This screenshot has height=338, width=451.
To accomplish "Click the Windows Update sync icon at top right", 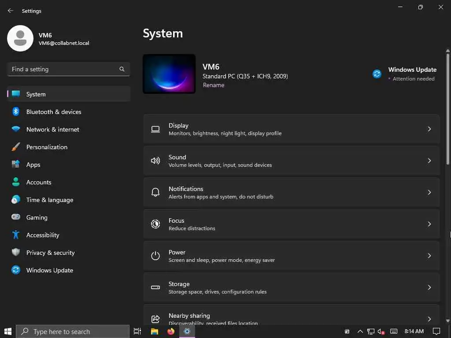I will 377,74.
